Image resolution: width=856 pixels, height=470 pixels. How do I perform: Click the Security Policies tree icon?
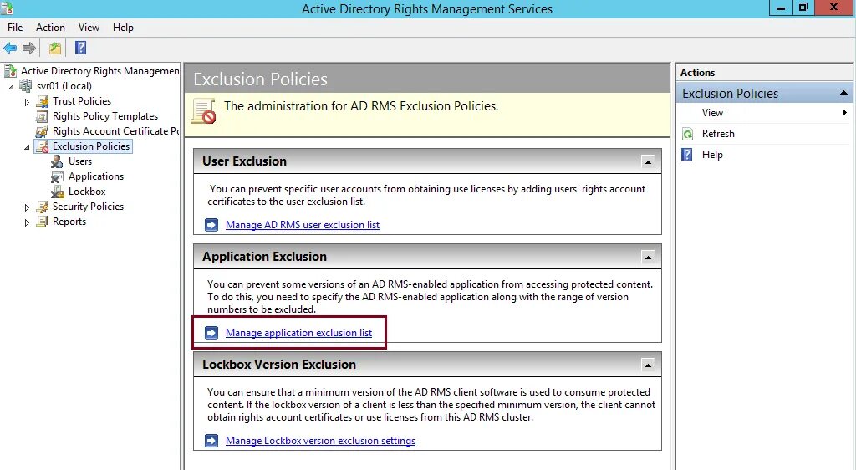tap(42, 207)
